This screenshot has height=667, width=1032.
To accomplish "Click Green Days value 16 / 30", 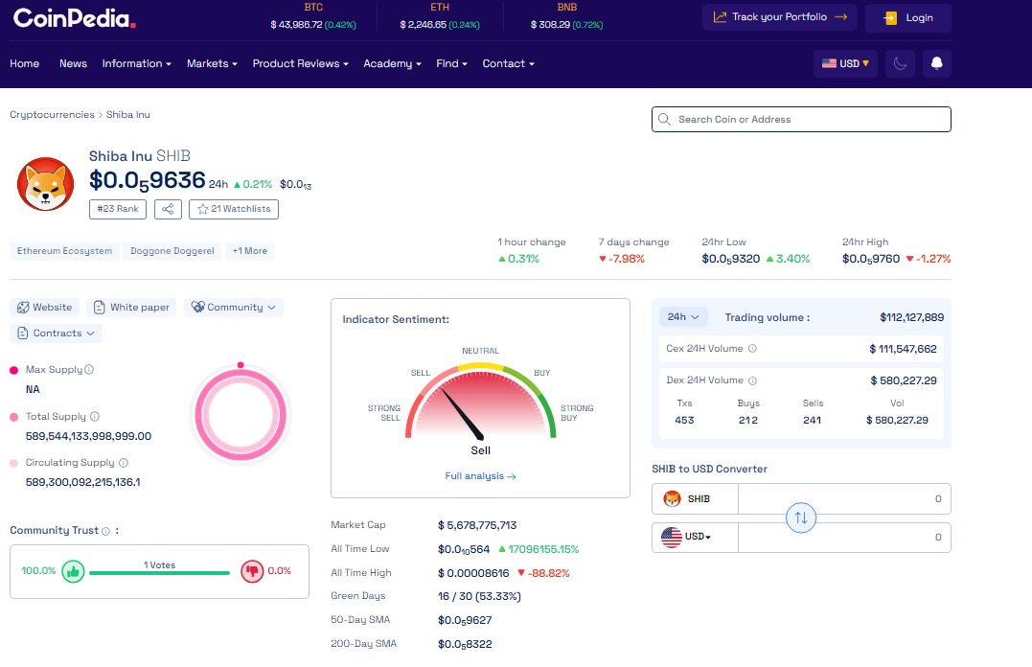I will (479, 596).
